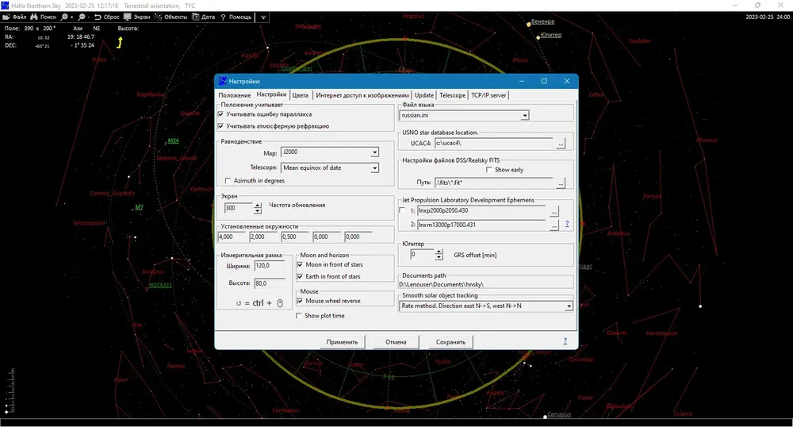Image resolution: width=793 pixels, height=427 pixels.
Task: Expand the toolbar overflow arrow after Помощь
Action: coord(263,17)
